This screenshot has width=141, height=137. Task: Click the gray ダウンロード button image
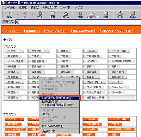coord(39,51)
